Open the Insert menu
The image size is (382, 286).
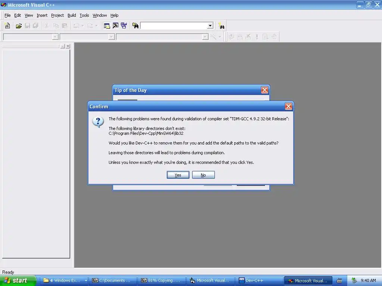click(42, 15)
